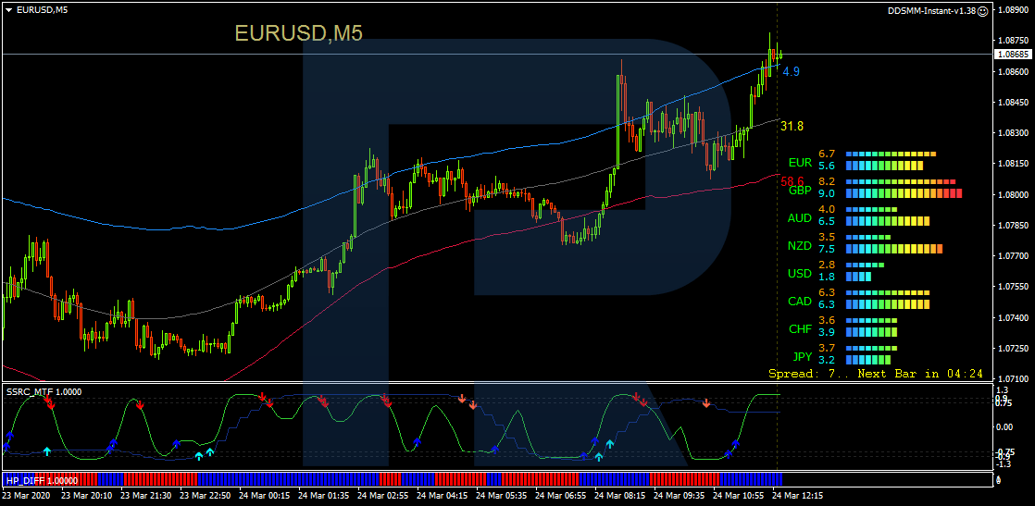Click the HP_DIFF indicator label
This screenshot has height=506, width=1035.
pyautogui.click(x=42, y=480)
